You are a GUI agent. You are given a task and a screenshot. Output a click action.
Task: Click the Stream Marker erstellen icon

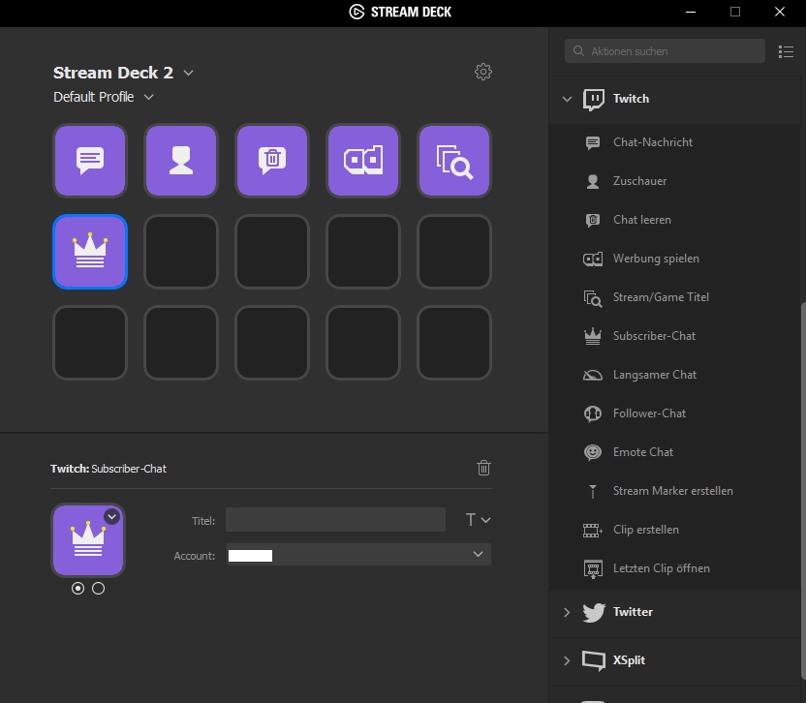593,491
